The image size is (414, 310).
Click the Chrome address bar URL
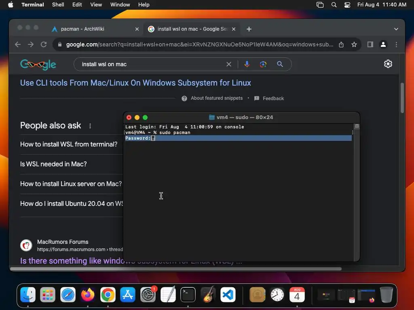coord(200,44)
